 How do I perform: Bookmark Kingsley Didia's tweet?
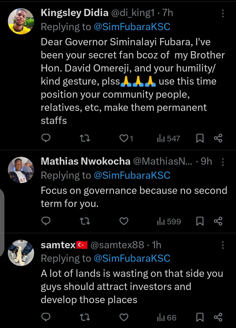tap(200, 138)
